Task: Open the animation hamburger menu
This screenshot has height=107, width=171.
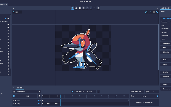Action: pos(14,92)
